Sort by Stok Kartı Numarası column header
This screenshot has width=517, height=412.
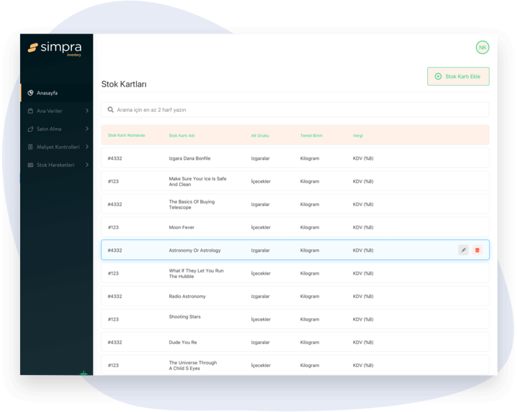tap(127, 135)
